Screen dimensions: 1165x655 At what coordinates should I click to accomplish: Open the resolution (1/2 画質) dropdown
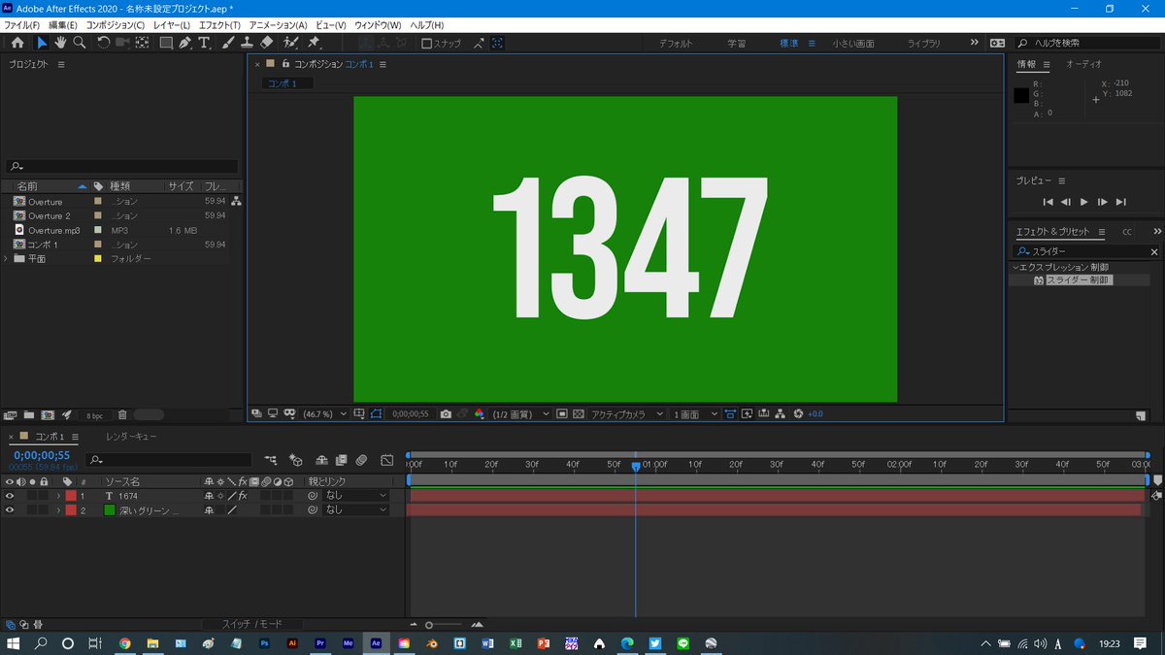point(520,413)
